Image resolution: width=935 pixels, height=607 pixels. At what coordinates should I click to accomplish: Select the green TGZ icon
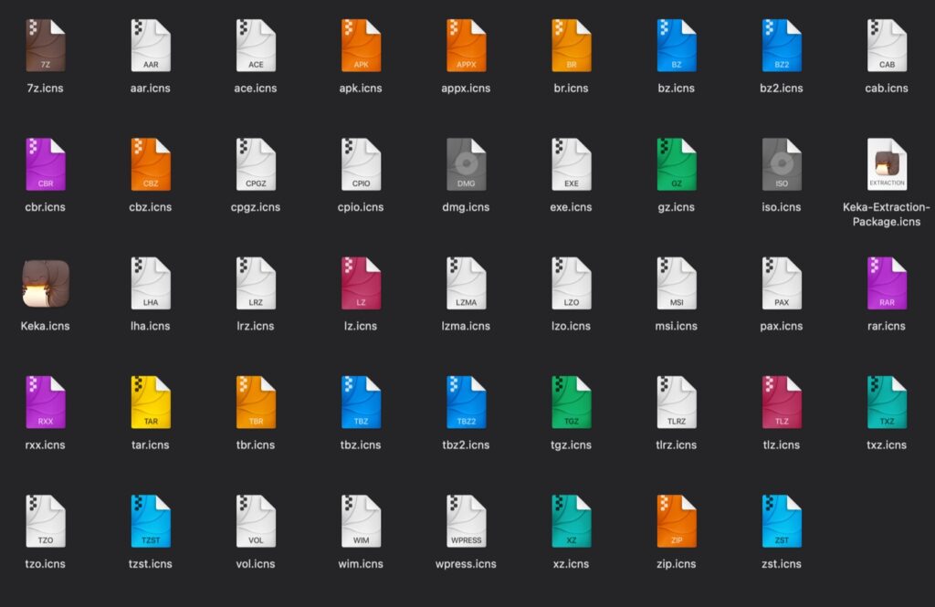[572, 402]
